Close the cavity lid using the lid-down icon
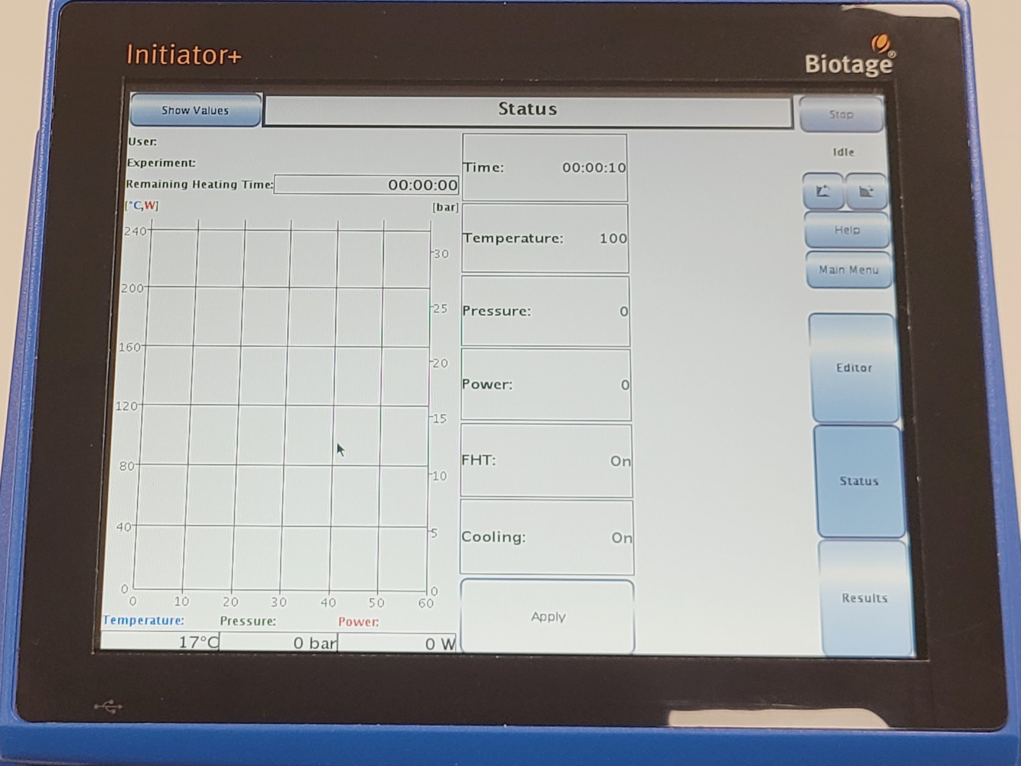This screenshot has height=766, width=1021. coord(866,191)
